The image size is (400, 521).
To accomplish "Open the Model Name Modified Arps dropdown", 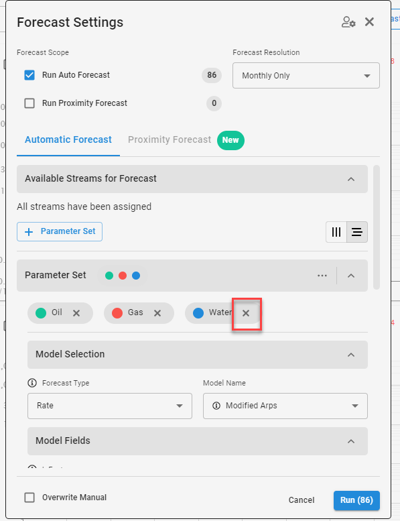I will [x=285, y=406].
